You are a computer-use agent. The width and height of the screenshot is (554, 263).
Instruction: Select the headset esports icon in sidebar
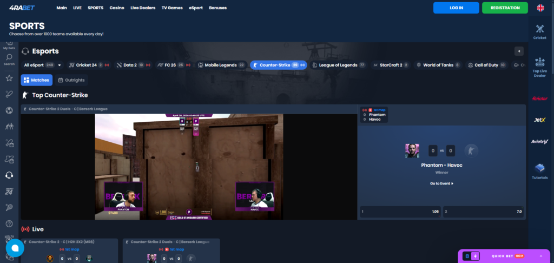point(9,175)
